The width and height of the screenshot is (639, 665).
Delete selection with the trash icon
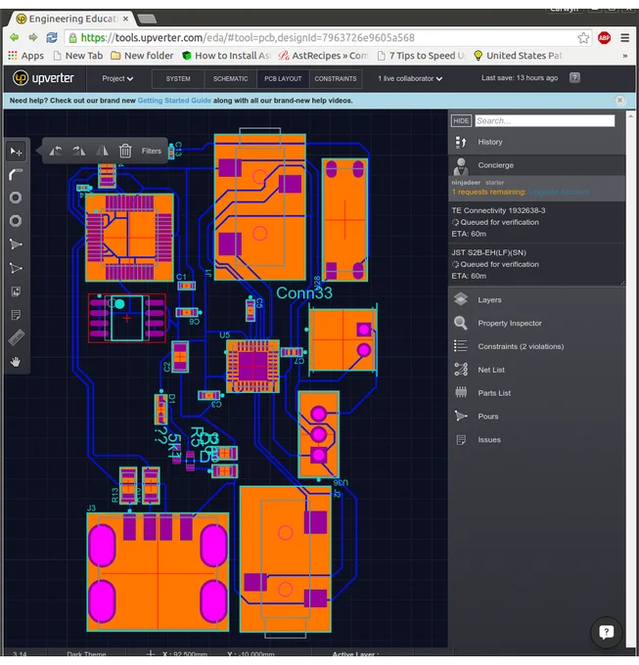click(125, 151)
